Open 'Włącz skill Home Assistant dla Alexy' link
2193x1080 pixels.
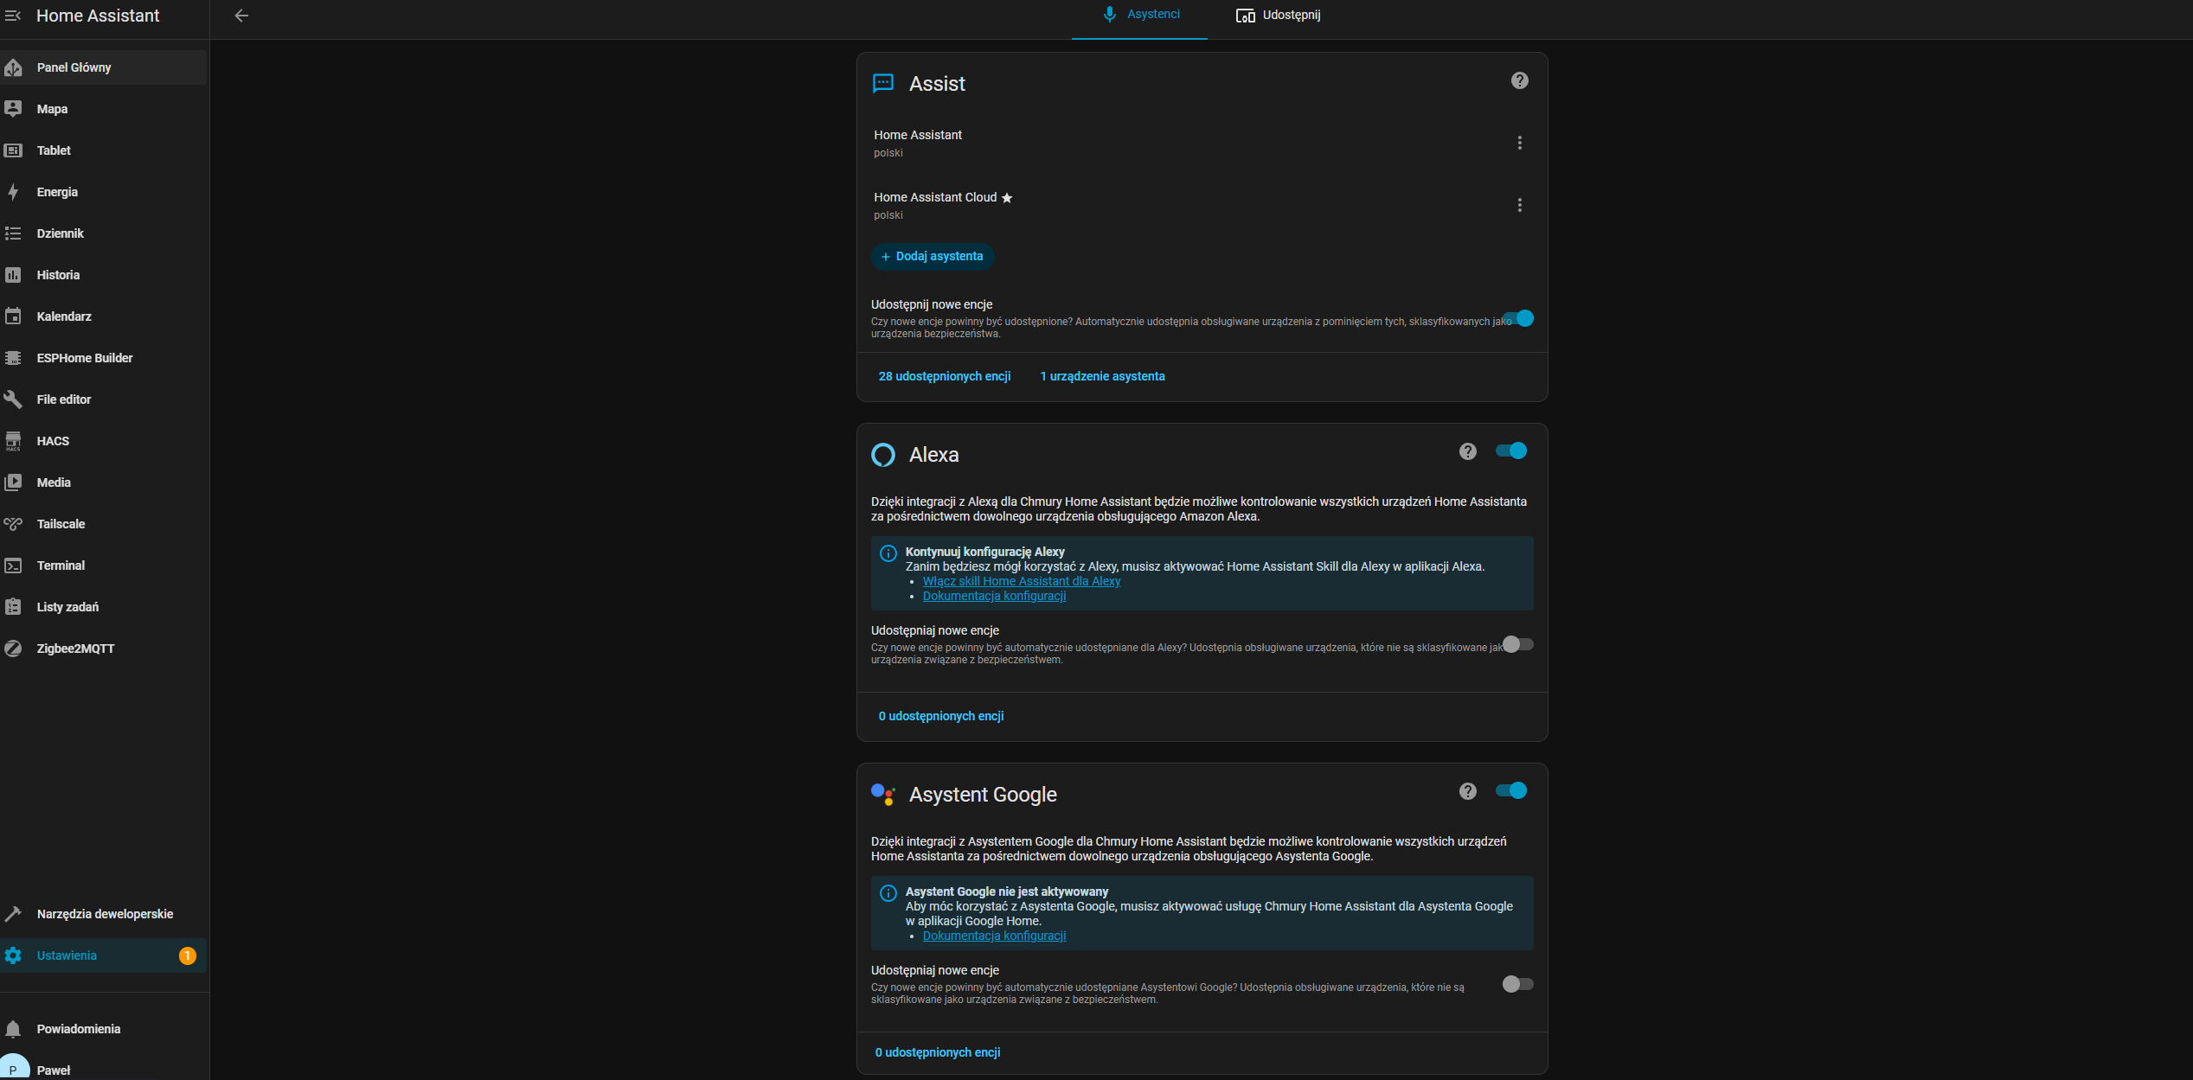1021,581
